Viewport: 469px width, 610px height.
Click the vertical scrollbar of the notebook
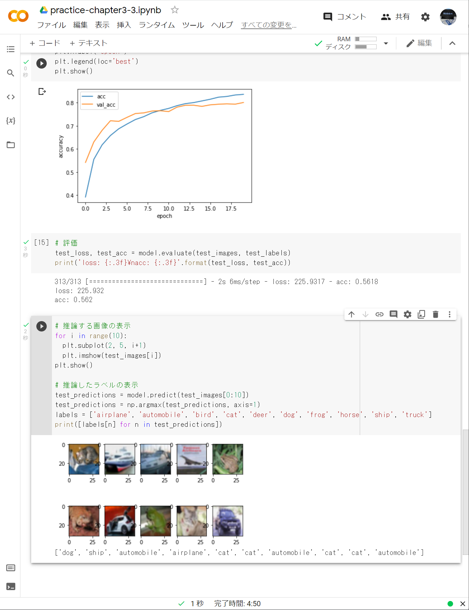466,492
